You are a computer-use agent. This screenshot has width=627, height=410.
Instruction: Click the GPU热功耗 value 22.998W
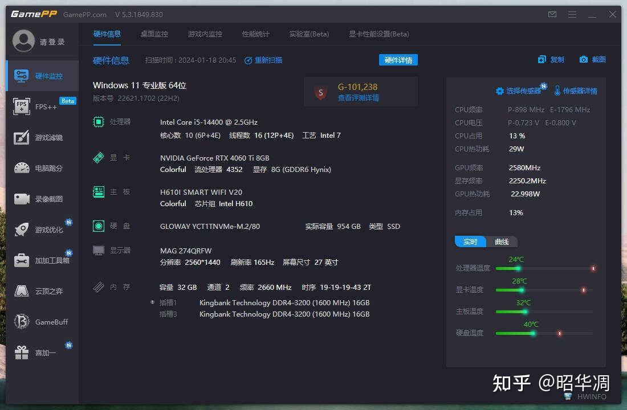coord(526,194)
